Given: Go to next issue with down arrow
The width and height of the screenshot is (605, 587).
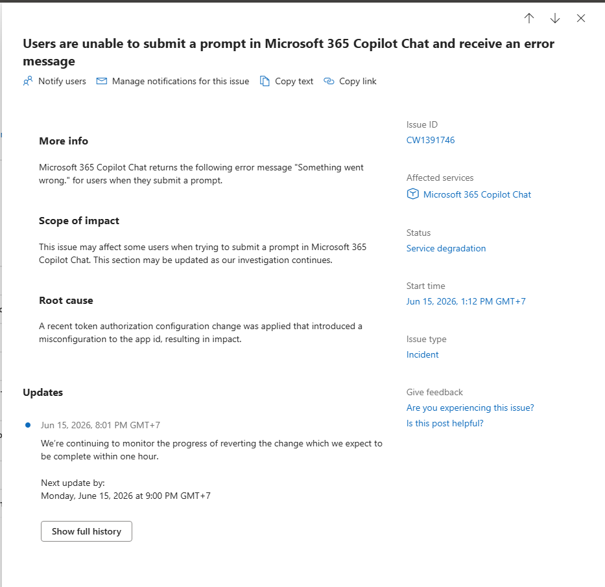Looking at the screenshot, I should click(555, 18).
